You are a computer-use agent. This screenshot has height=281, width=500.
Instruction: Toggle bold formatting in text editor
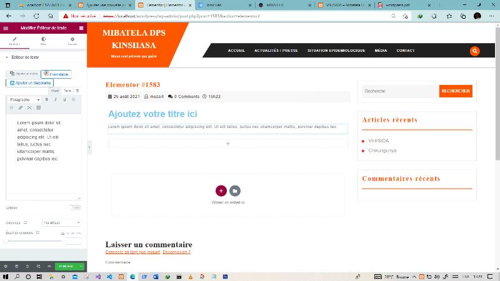(x=46, y=100)
